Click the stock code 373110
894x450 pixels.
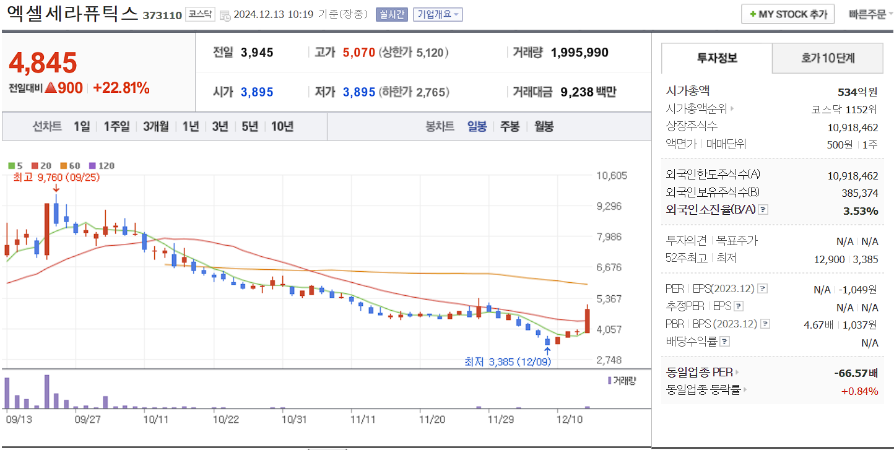coord(162,15)
